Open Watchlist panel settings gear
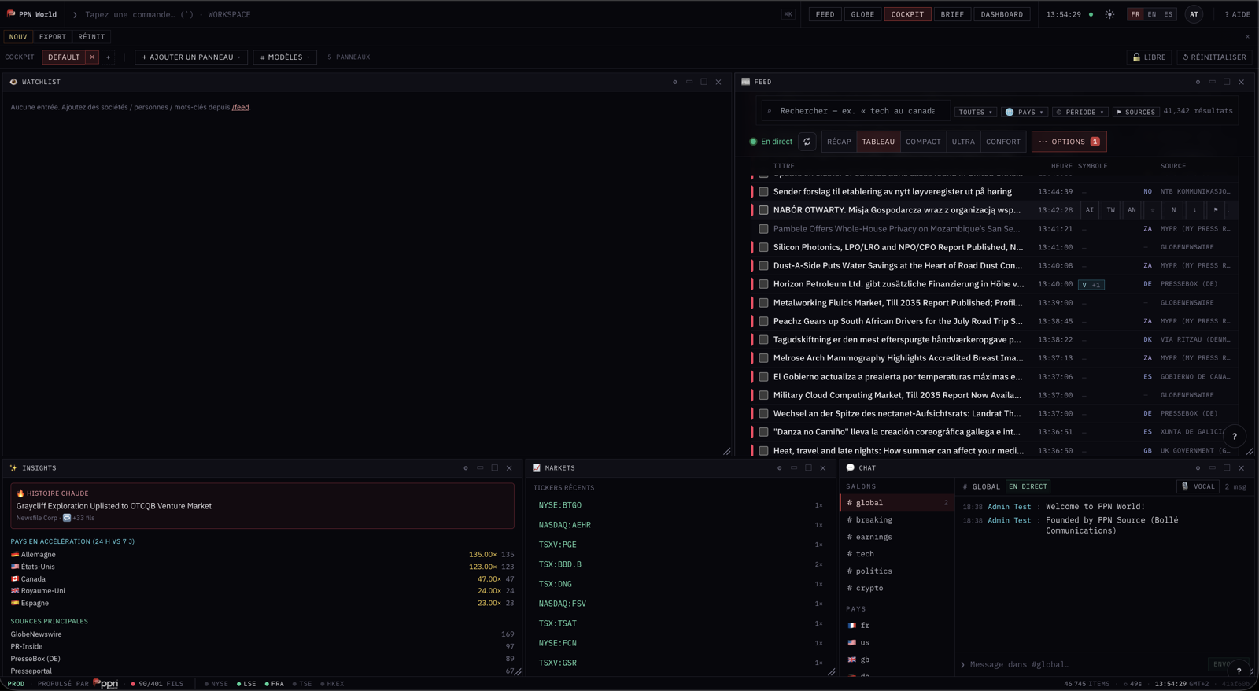Viewport: 1259px width, 691px height. click(674, 82)
